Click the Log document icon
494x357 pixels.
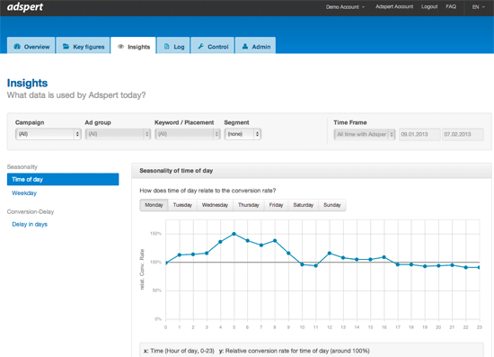[167, 47]
